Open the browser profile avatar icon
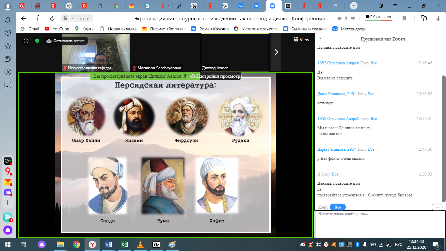The image size is (446, 251). (x=8, y=6)
